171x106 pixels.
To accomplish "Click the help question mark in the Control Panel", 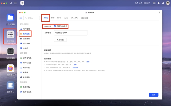I will [159, 13].
